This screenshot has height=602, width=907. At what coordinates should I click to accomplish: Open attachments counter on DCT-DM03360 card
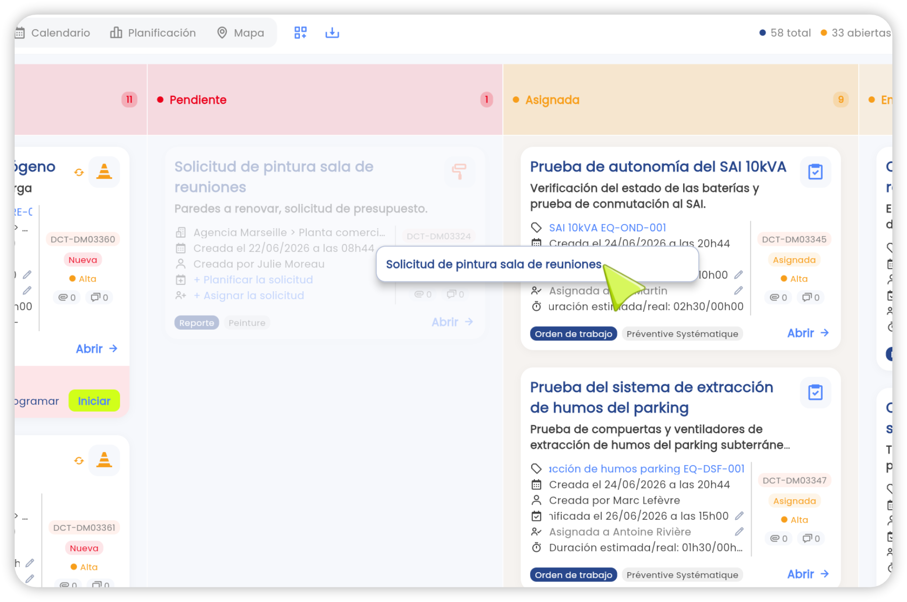coord(67,297)
